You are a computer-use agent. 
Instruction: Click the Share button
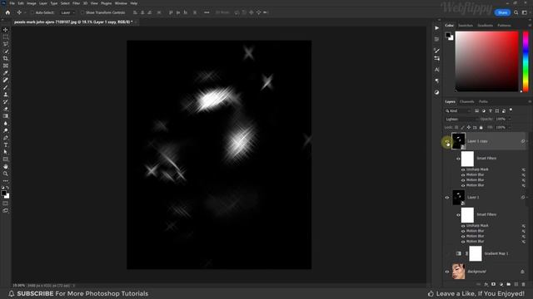[x=502, y=12]
